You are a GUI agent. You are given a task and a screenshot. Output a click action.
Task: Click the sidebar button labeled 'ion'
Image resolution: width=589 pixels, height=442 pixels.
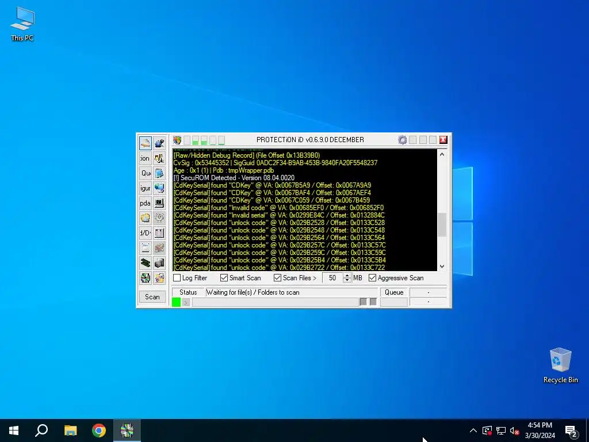coord(146,158)
